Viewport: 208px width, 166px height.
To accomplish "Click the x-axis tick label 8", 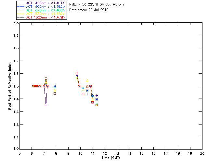I will 56,153.
